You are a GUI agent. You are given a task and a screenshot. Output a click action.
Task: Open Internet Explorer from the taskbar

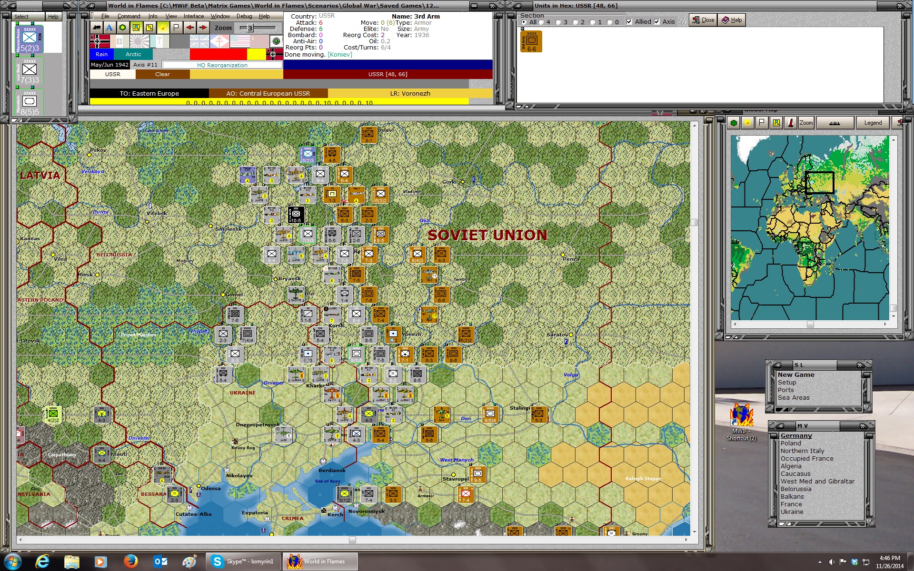pos(42,561)
